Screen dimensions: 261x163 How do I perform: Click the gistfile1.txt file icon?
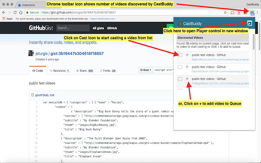[x=33, y=95]
